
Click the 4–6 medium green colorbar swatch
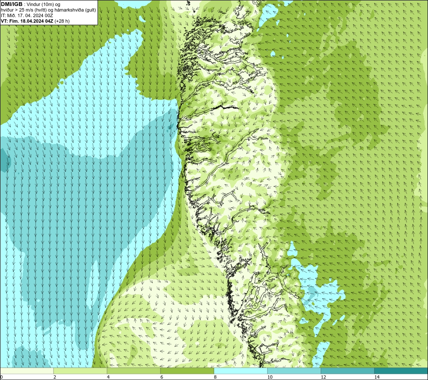(x=134, y=371)
